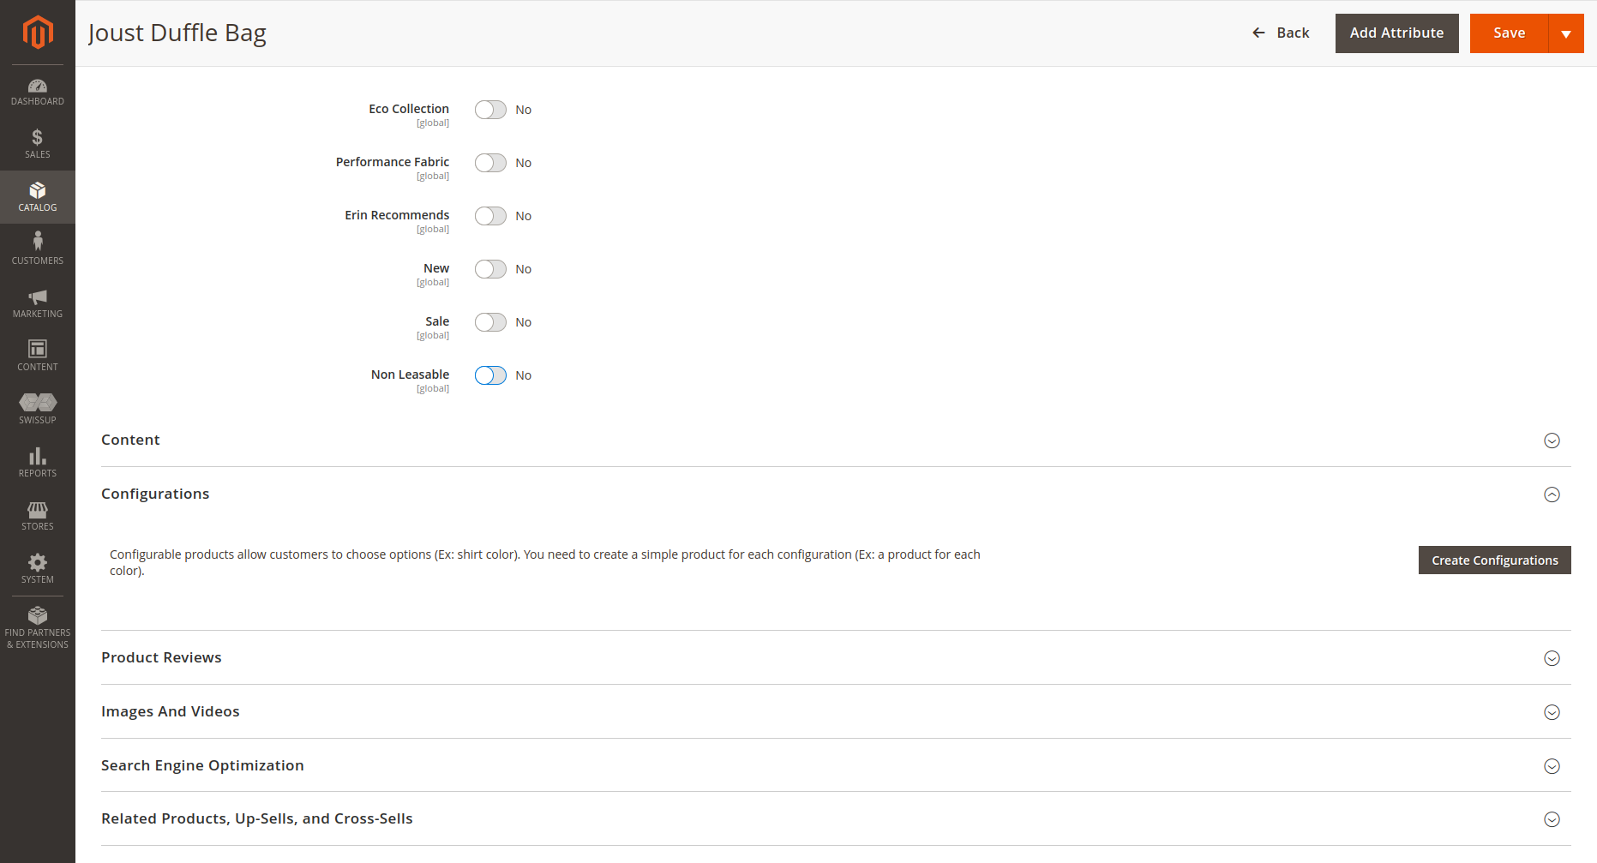Toggle the New attribute switch
The image size is (1597, 863).
[x=490, y=269]
